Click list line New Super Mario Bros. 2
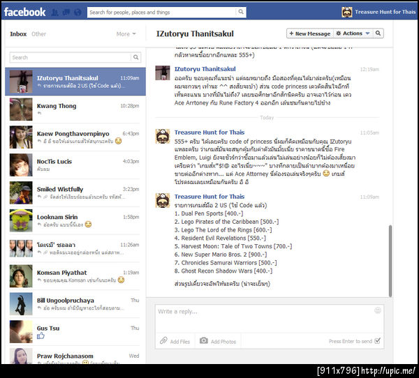The image size is (419, 378). click(x=221, y=255)
